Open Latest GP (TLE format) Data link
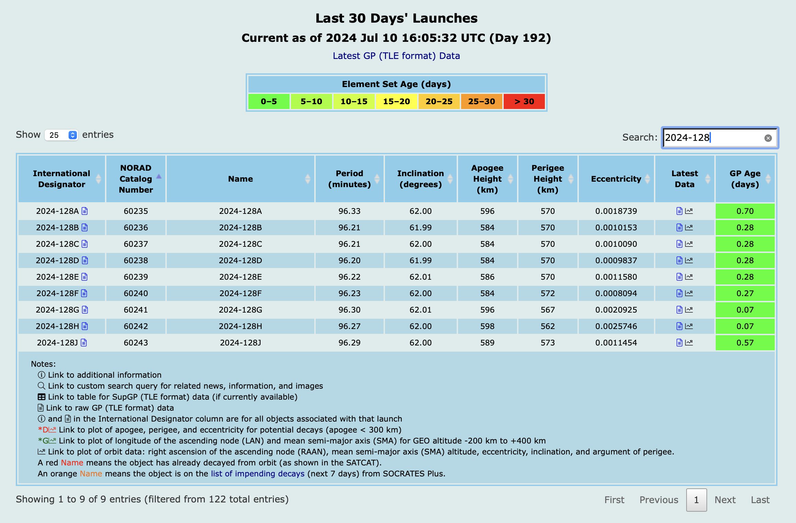 pos(396,56)
